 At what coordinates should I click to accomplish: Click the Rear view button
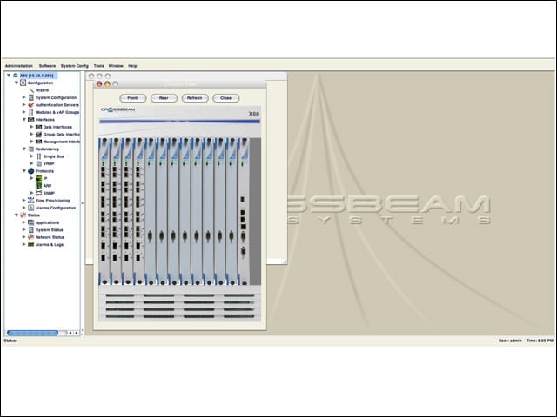click(164, 98)
